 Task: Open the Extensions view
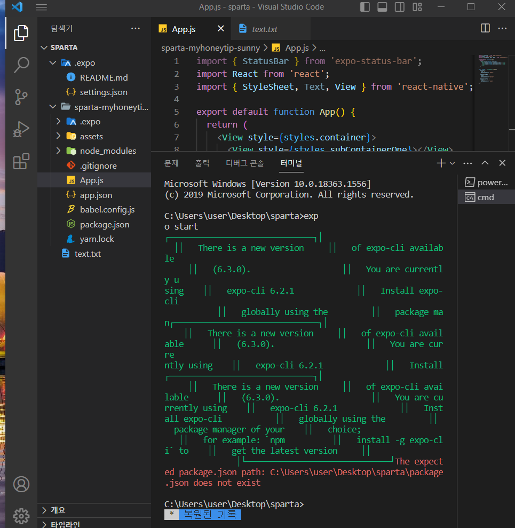coord(21,162)
